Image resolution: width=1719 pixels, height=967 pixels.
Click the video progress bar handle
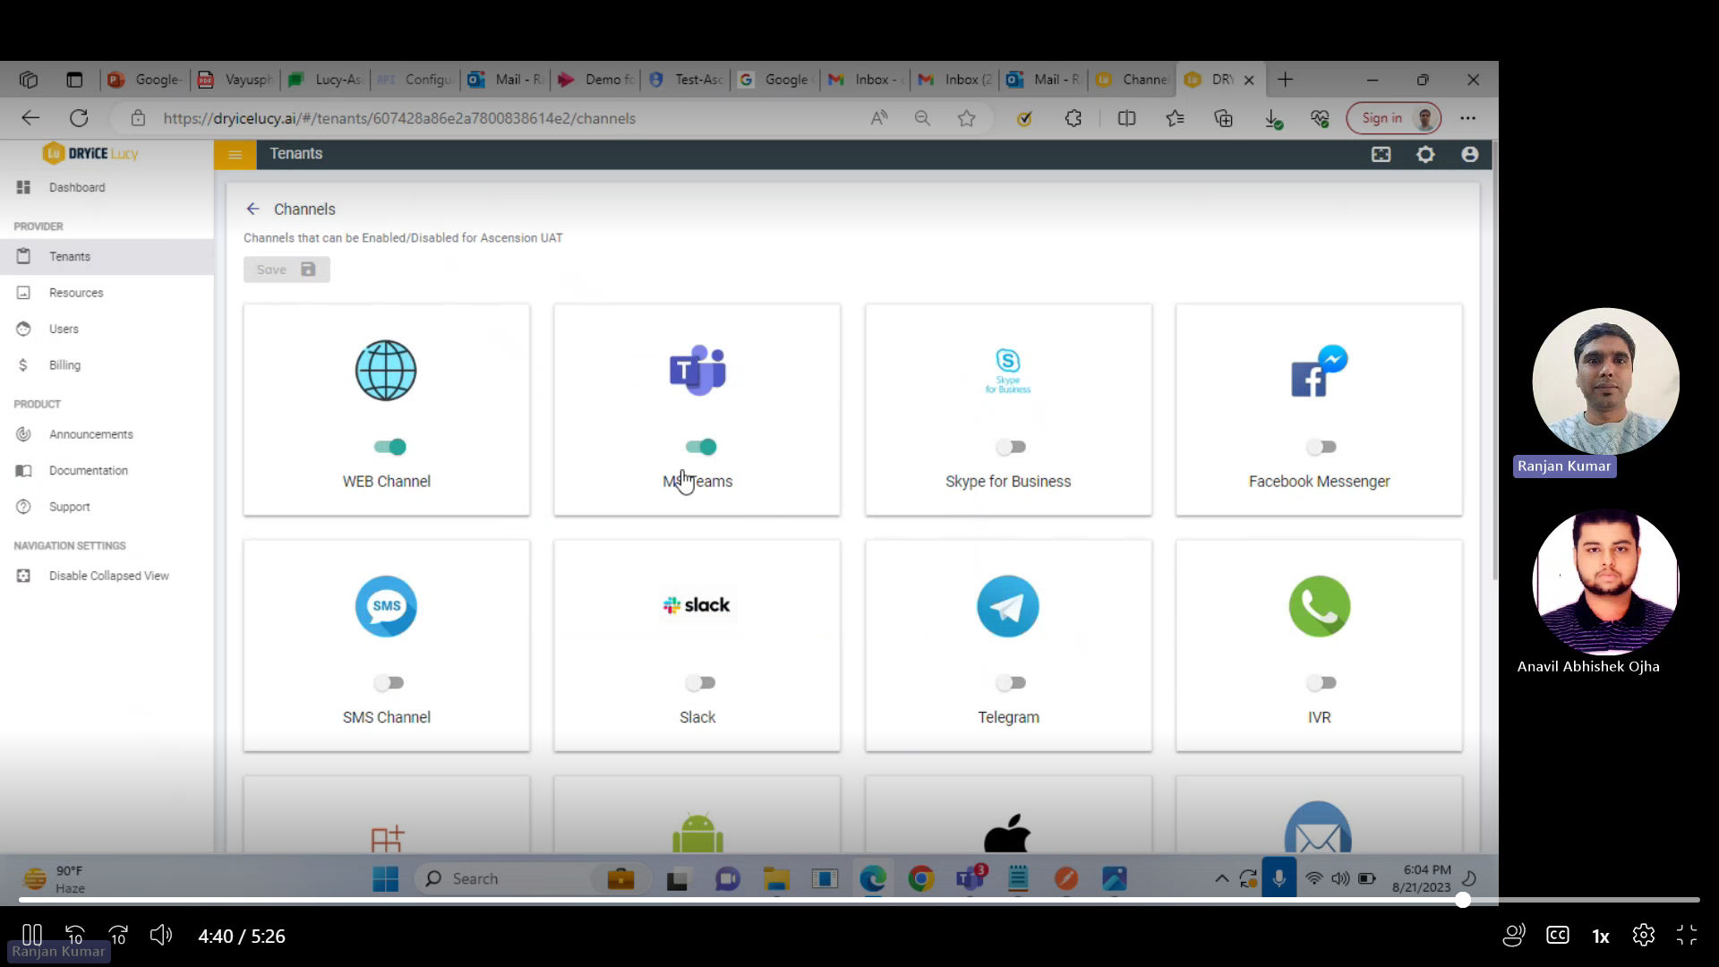1462,900
